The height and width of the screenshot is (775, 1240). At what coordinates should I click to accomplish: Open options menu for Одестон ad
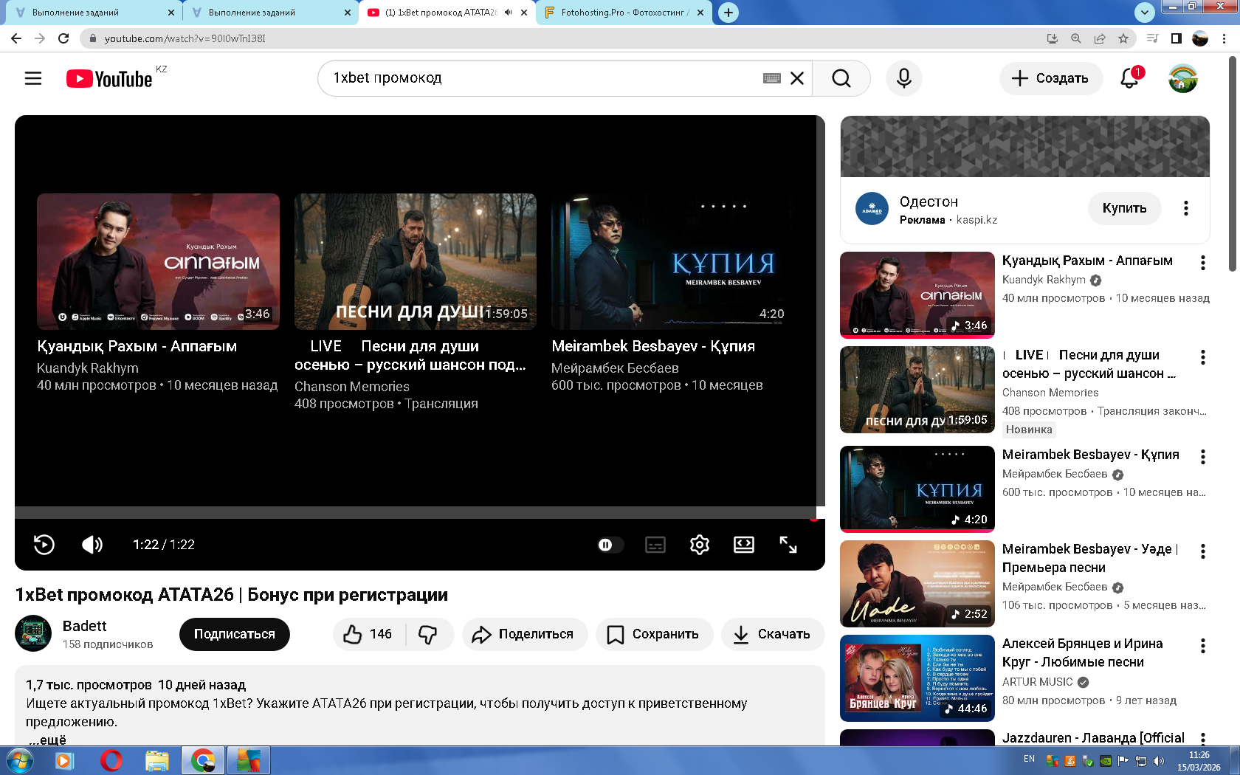[1185, 208]
